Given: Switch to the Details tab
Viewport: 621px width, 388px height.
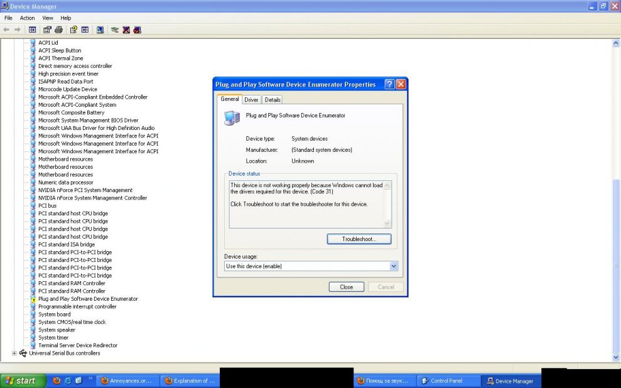Looking at the screenshot, I should [272, 100].
